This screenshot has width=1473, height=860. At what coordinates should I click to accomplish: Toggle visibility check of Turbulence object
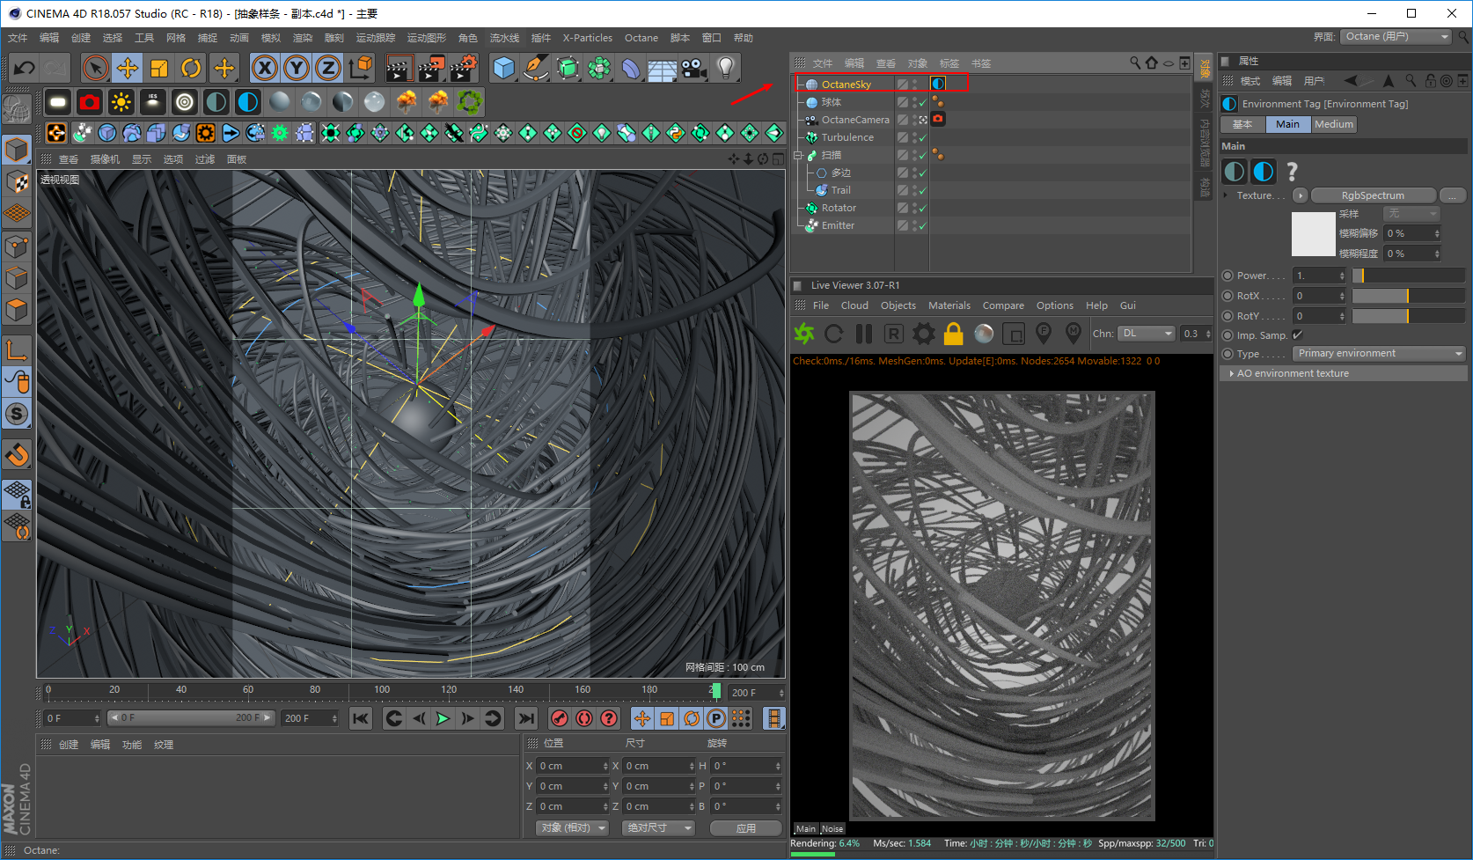click(922, 138)
